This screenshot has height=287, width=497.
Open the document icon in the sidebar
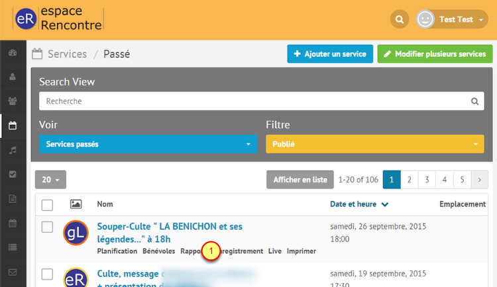click(13, 198)
